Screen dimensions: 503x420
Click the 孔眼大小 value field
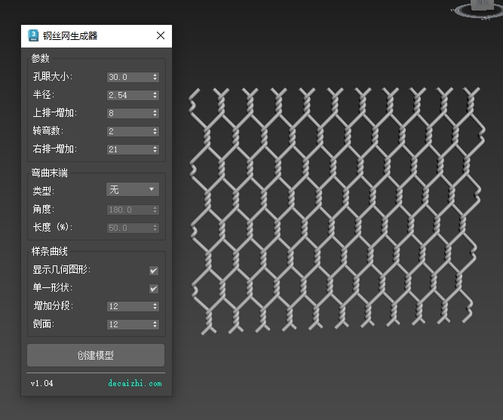[128, 77]
